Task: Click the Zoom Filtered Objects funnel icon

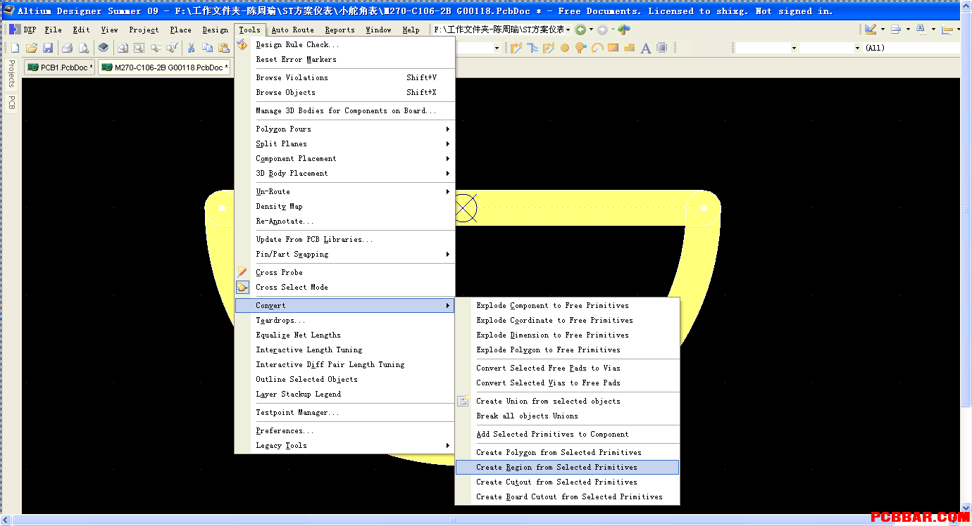Action: pyautogui.click(x=172, y=48)
